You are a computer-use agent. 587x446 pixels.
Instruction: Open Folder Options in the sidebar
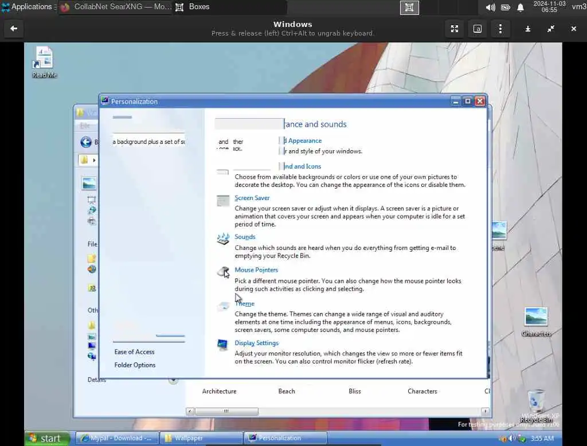tap(135, 365)
